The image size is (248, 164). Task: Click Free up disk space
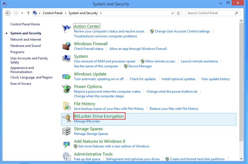(87, 159)
